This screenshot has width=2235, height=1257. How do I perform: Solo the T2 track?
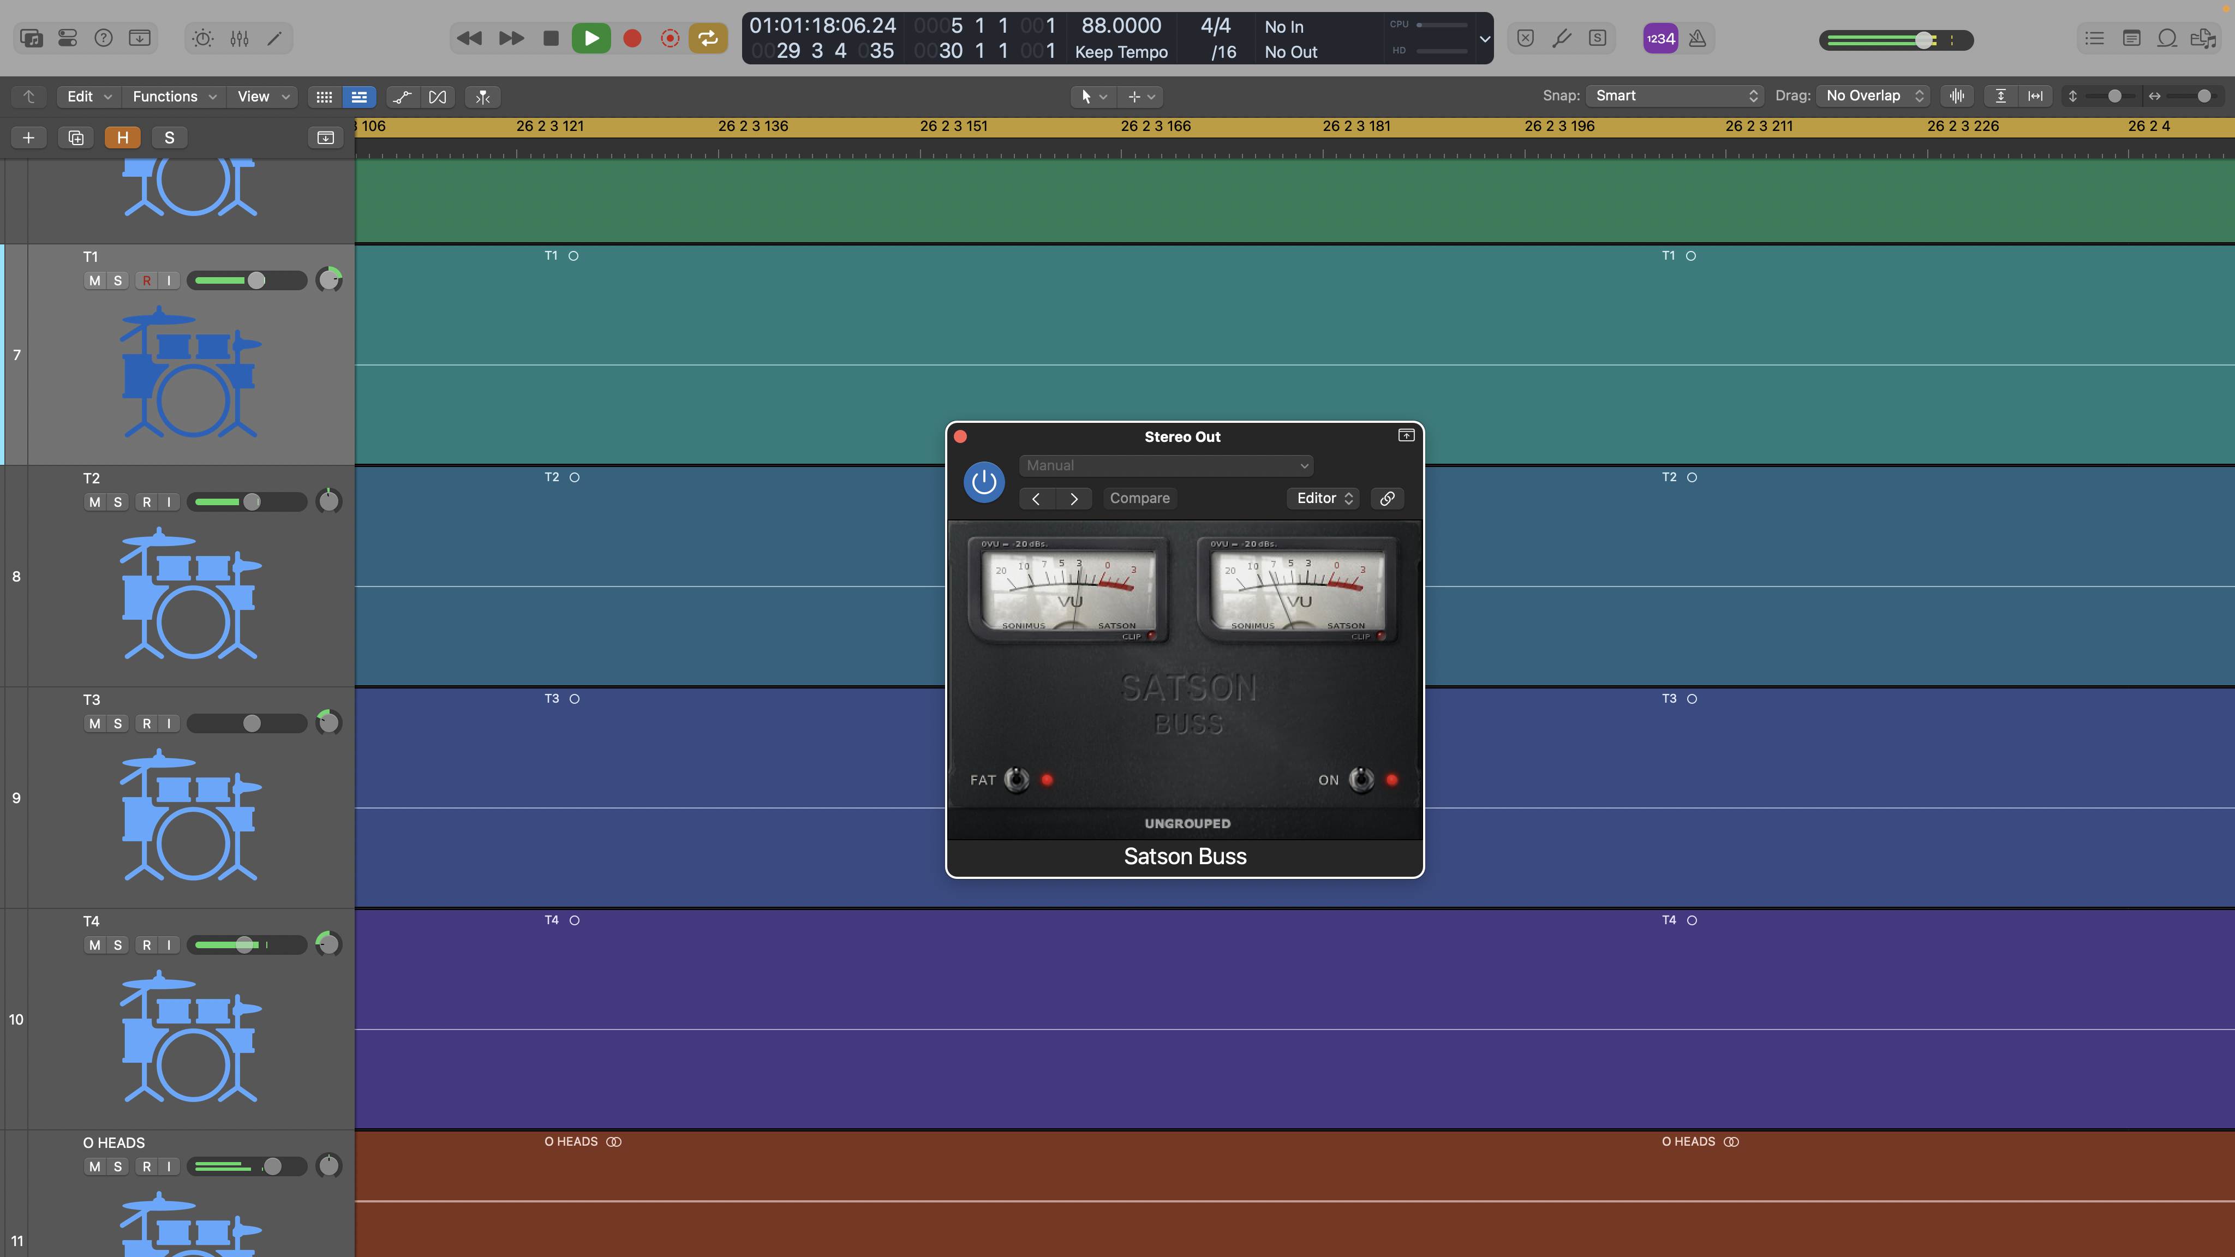[x=118, y=502]
